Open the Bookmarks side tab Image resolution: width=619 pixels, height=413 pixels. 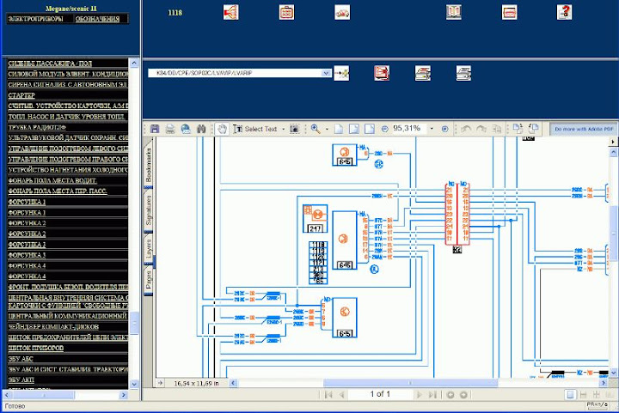(x=149, y=165)
